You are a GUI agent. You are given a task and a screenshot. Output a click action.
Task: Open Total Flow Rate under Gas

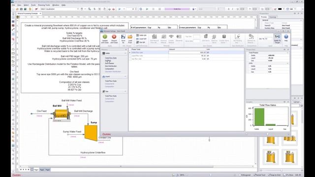point(111,96)
